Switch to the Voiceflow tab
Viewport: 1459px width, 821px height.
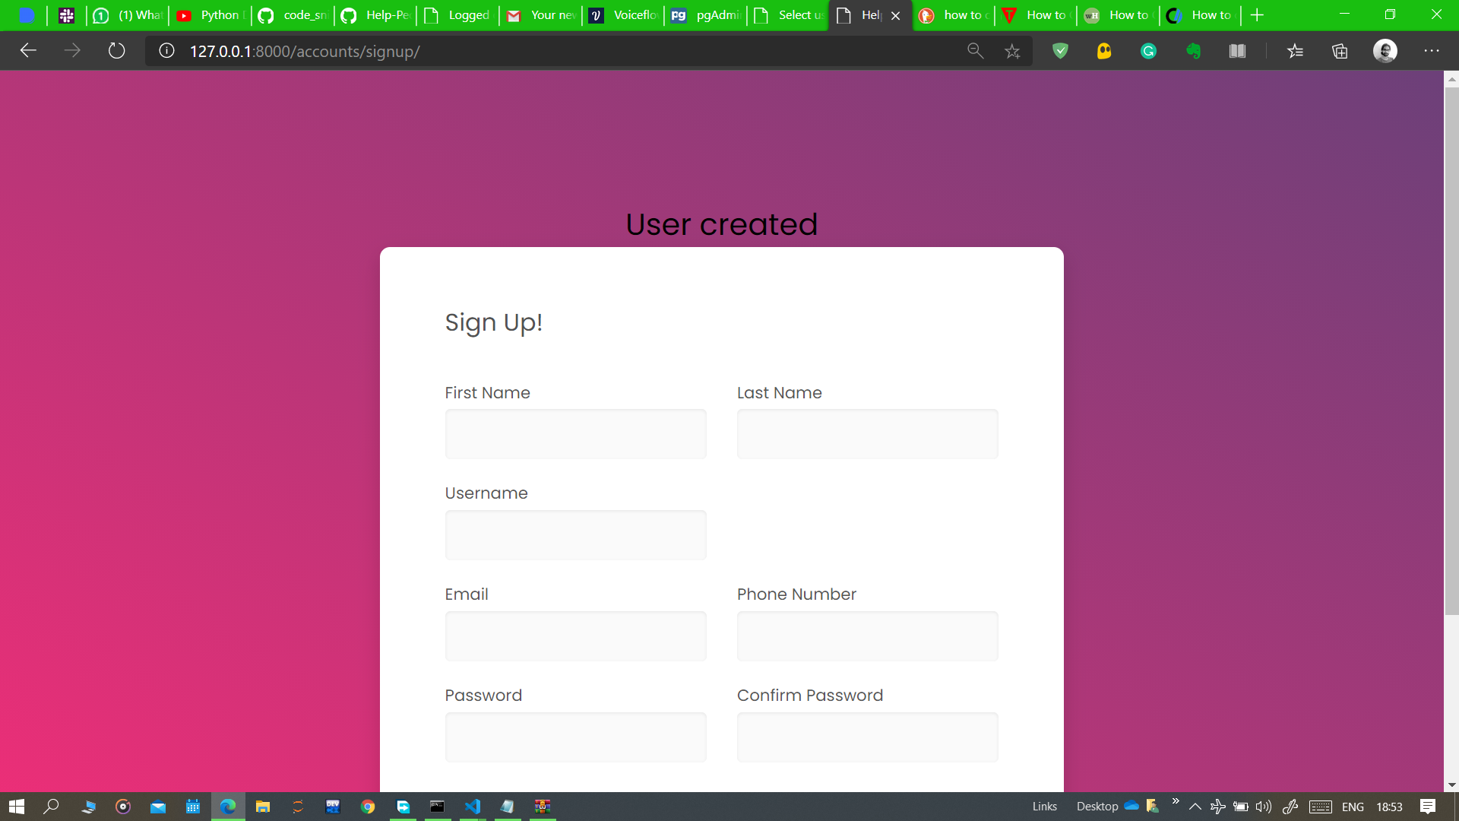623,15
